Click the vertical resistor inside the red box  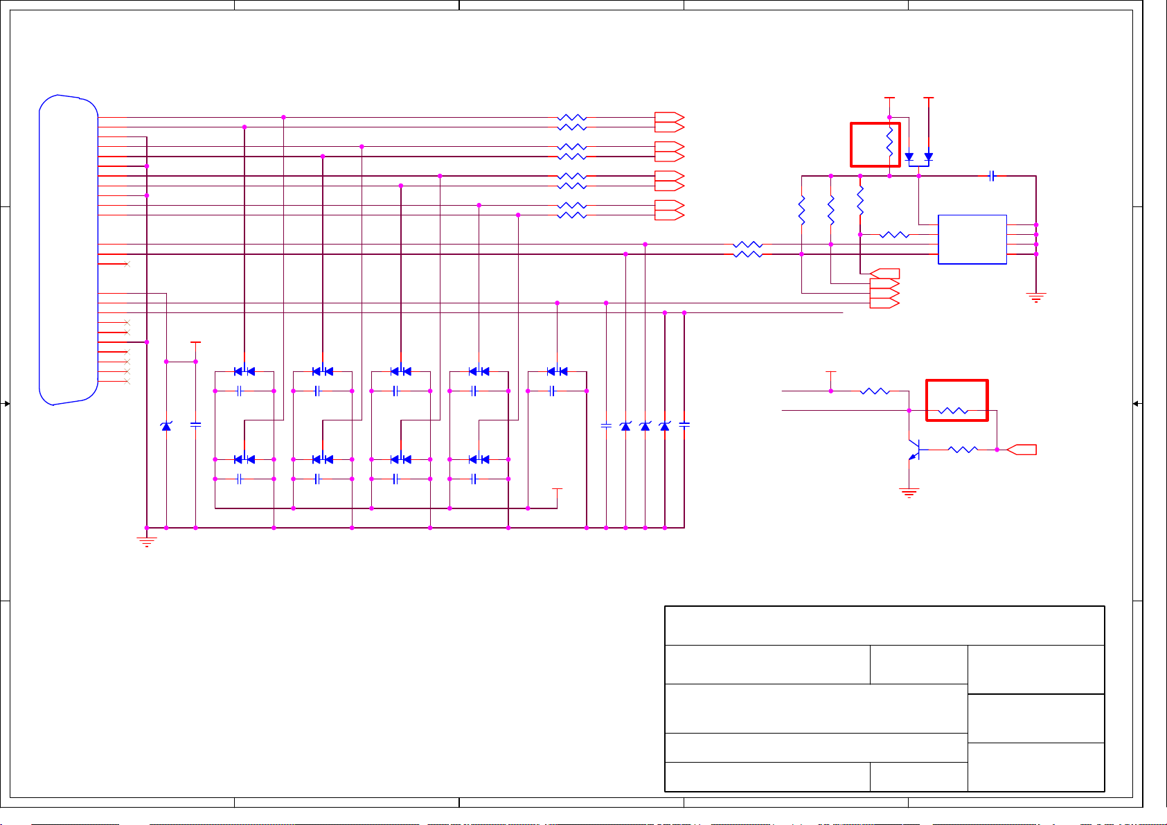tap(889, 143)
